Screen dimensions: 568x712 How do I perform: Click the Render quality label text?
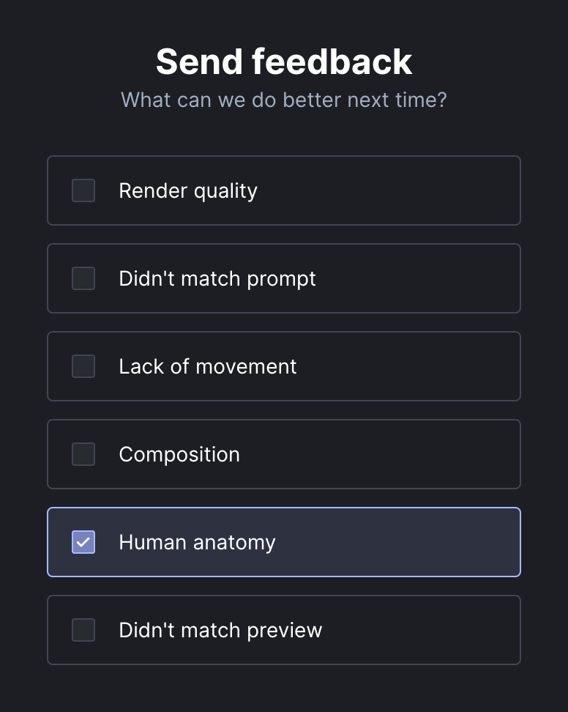(x=187, y=190)
